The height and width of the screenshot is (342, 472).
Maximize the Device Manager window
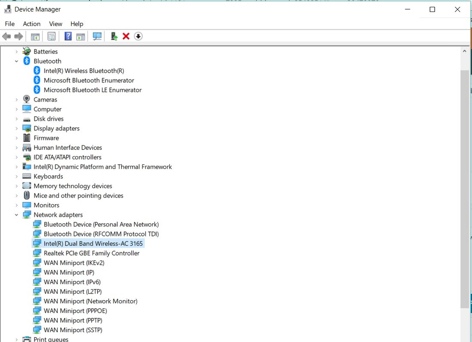432,9
